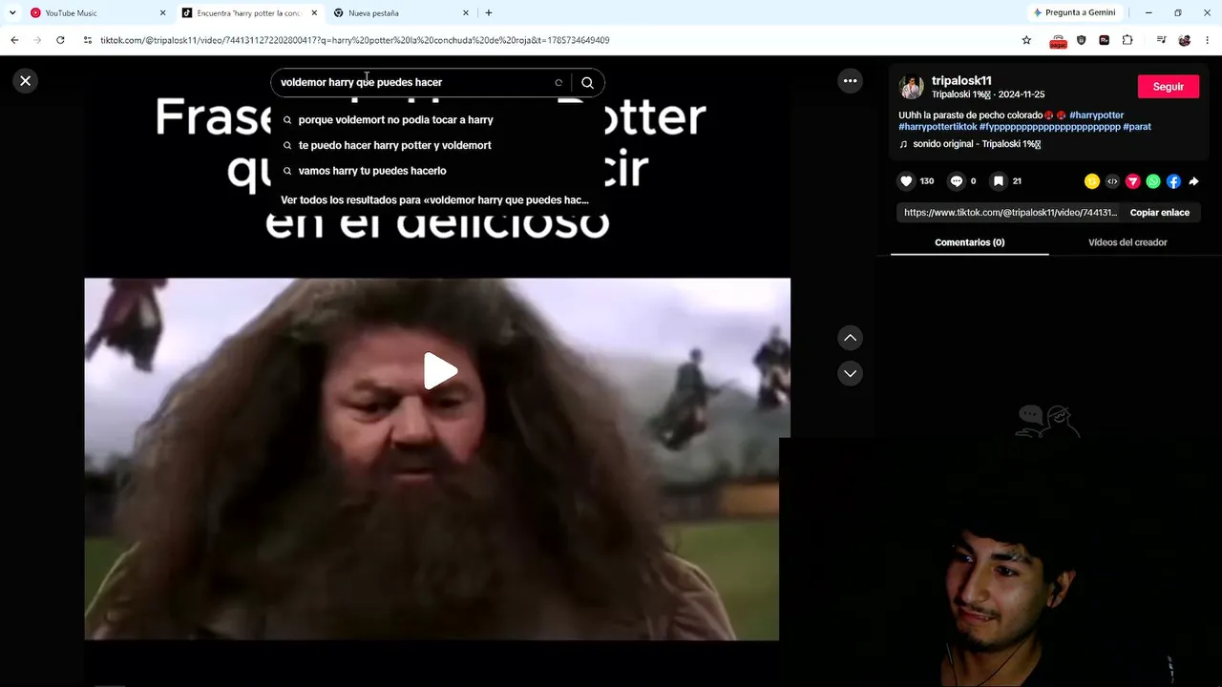The image size is (1222, 687).
Task: Go forward with browser forward arrow
Action: click(x=37, y=40)
